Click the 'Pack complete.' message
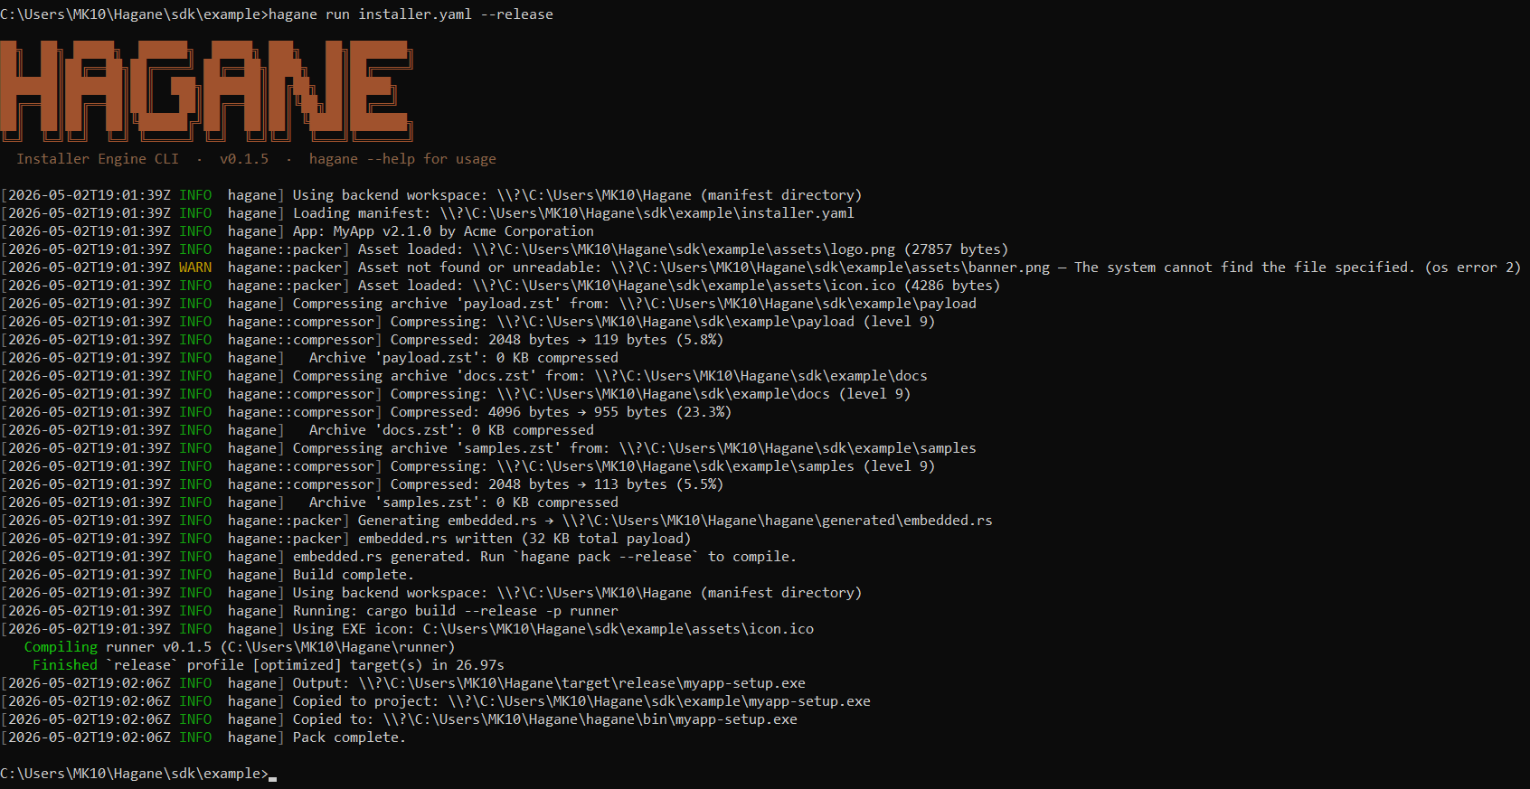 pyautogui.click(x=349, y=737)
